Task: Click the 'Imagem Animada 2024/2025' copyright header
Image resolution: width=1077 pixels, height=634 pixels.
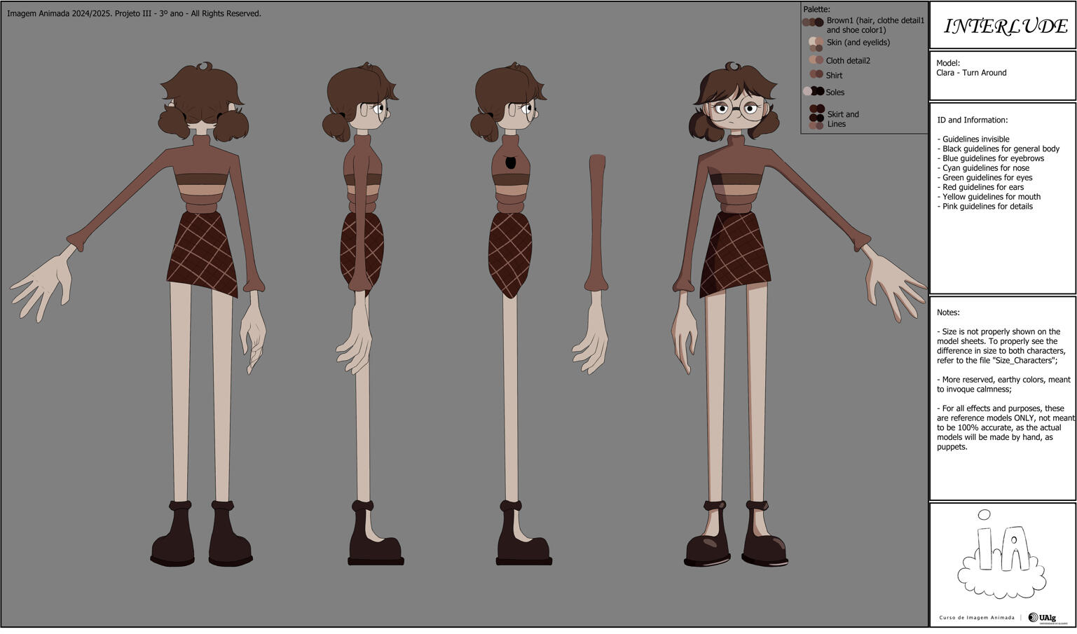Action: pos(134,13)
